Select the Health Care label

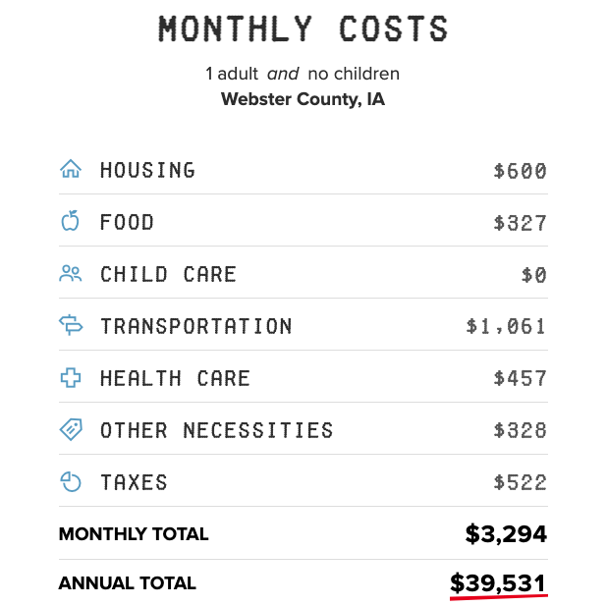[x=175, y=378]
